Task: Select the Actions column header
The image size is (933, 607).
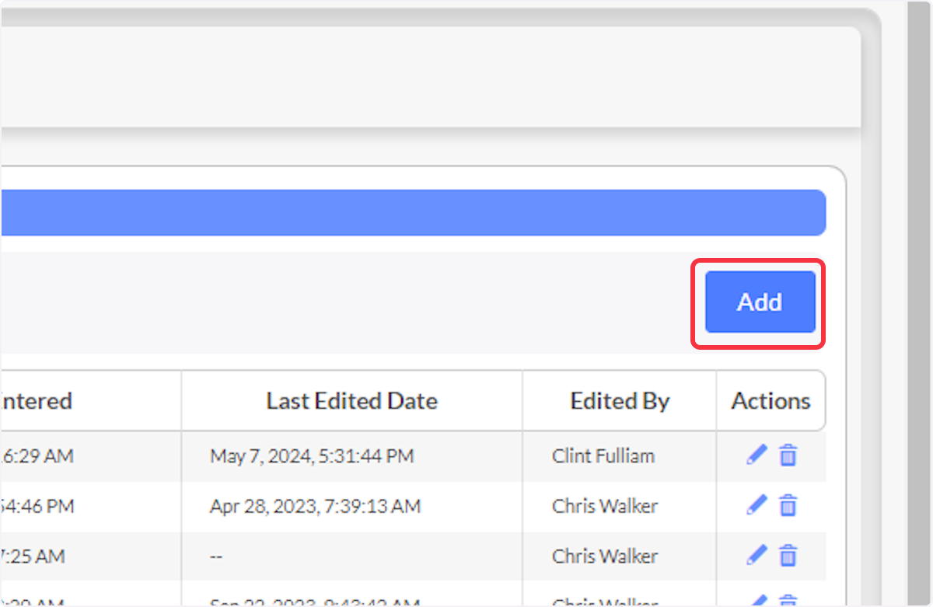Action: pos(771,401)
